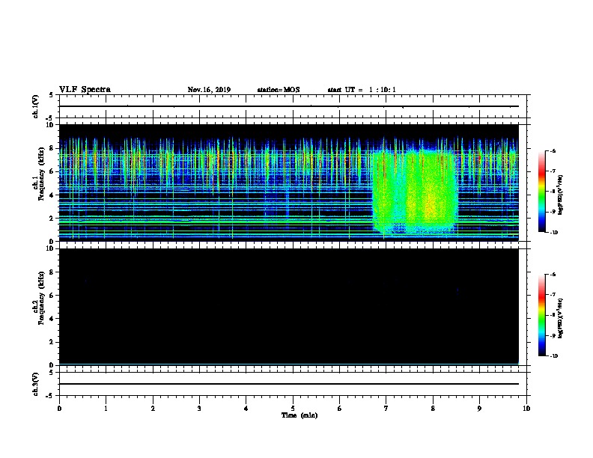
Task: Click the "station=MOS" header label
Action: [x=279, y=90]
